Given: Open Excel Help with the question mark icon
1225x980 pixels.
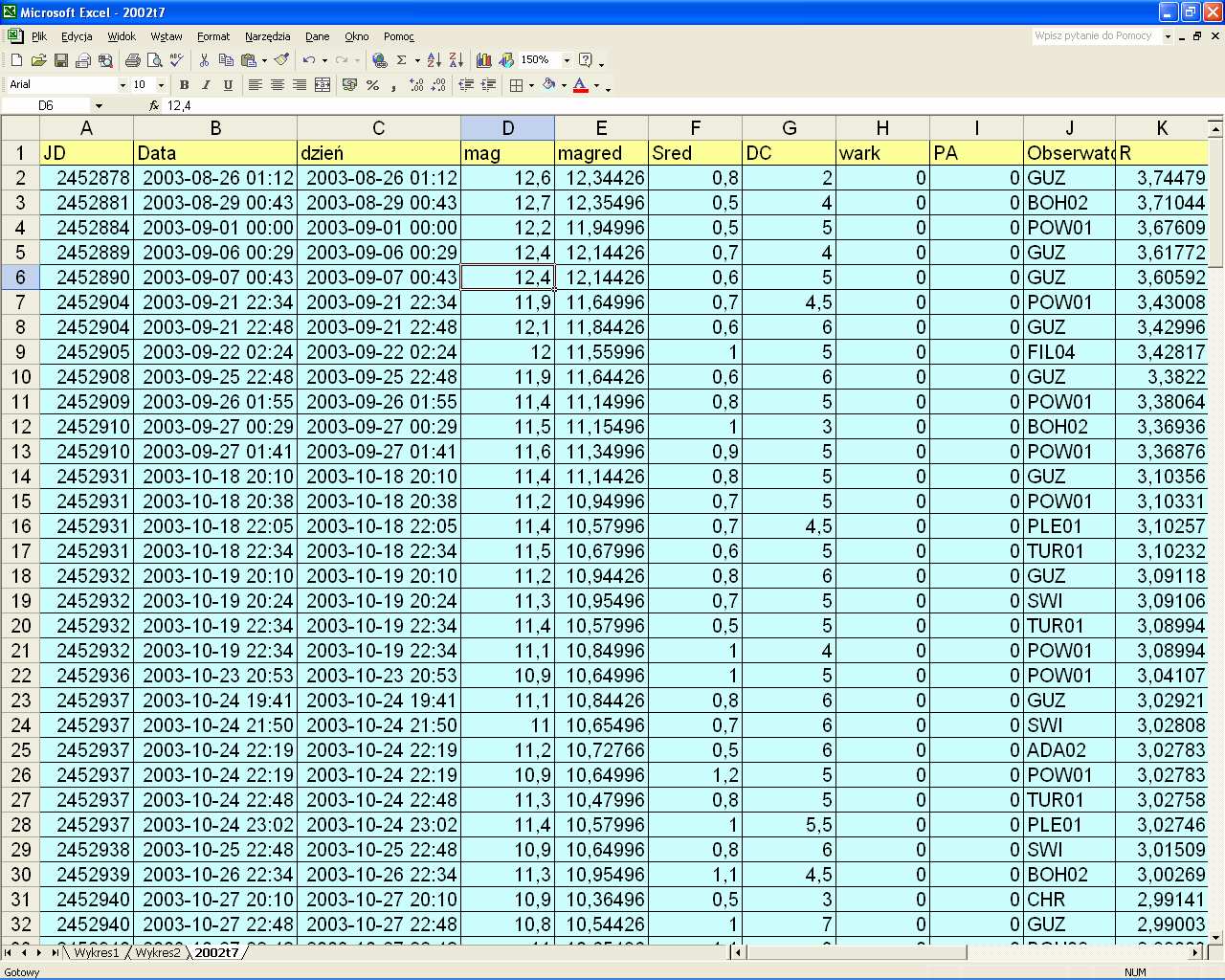Looking at the screenshot, I should [586, 60].
